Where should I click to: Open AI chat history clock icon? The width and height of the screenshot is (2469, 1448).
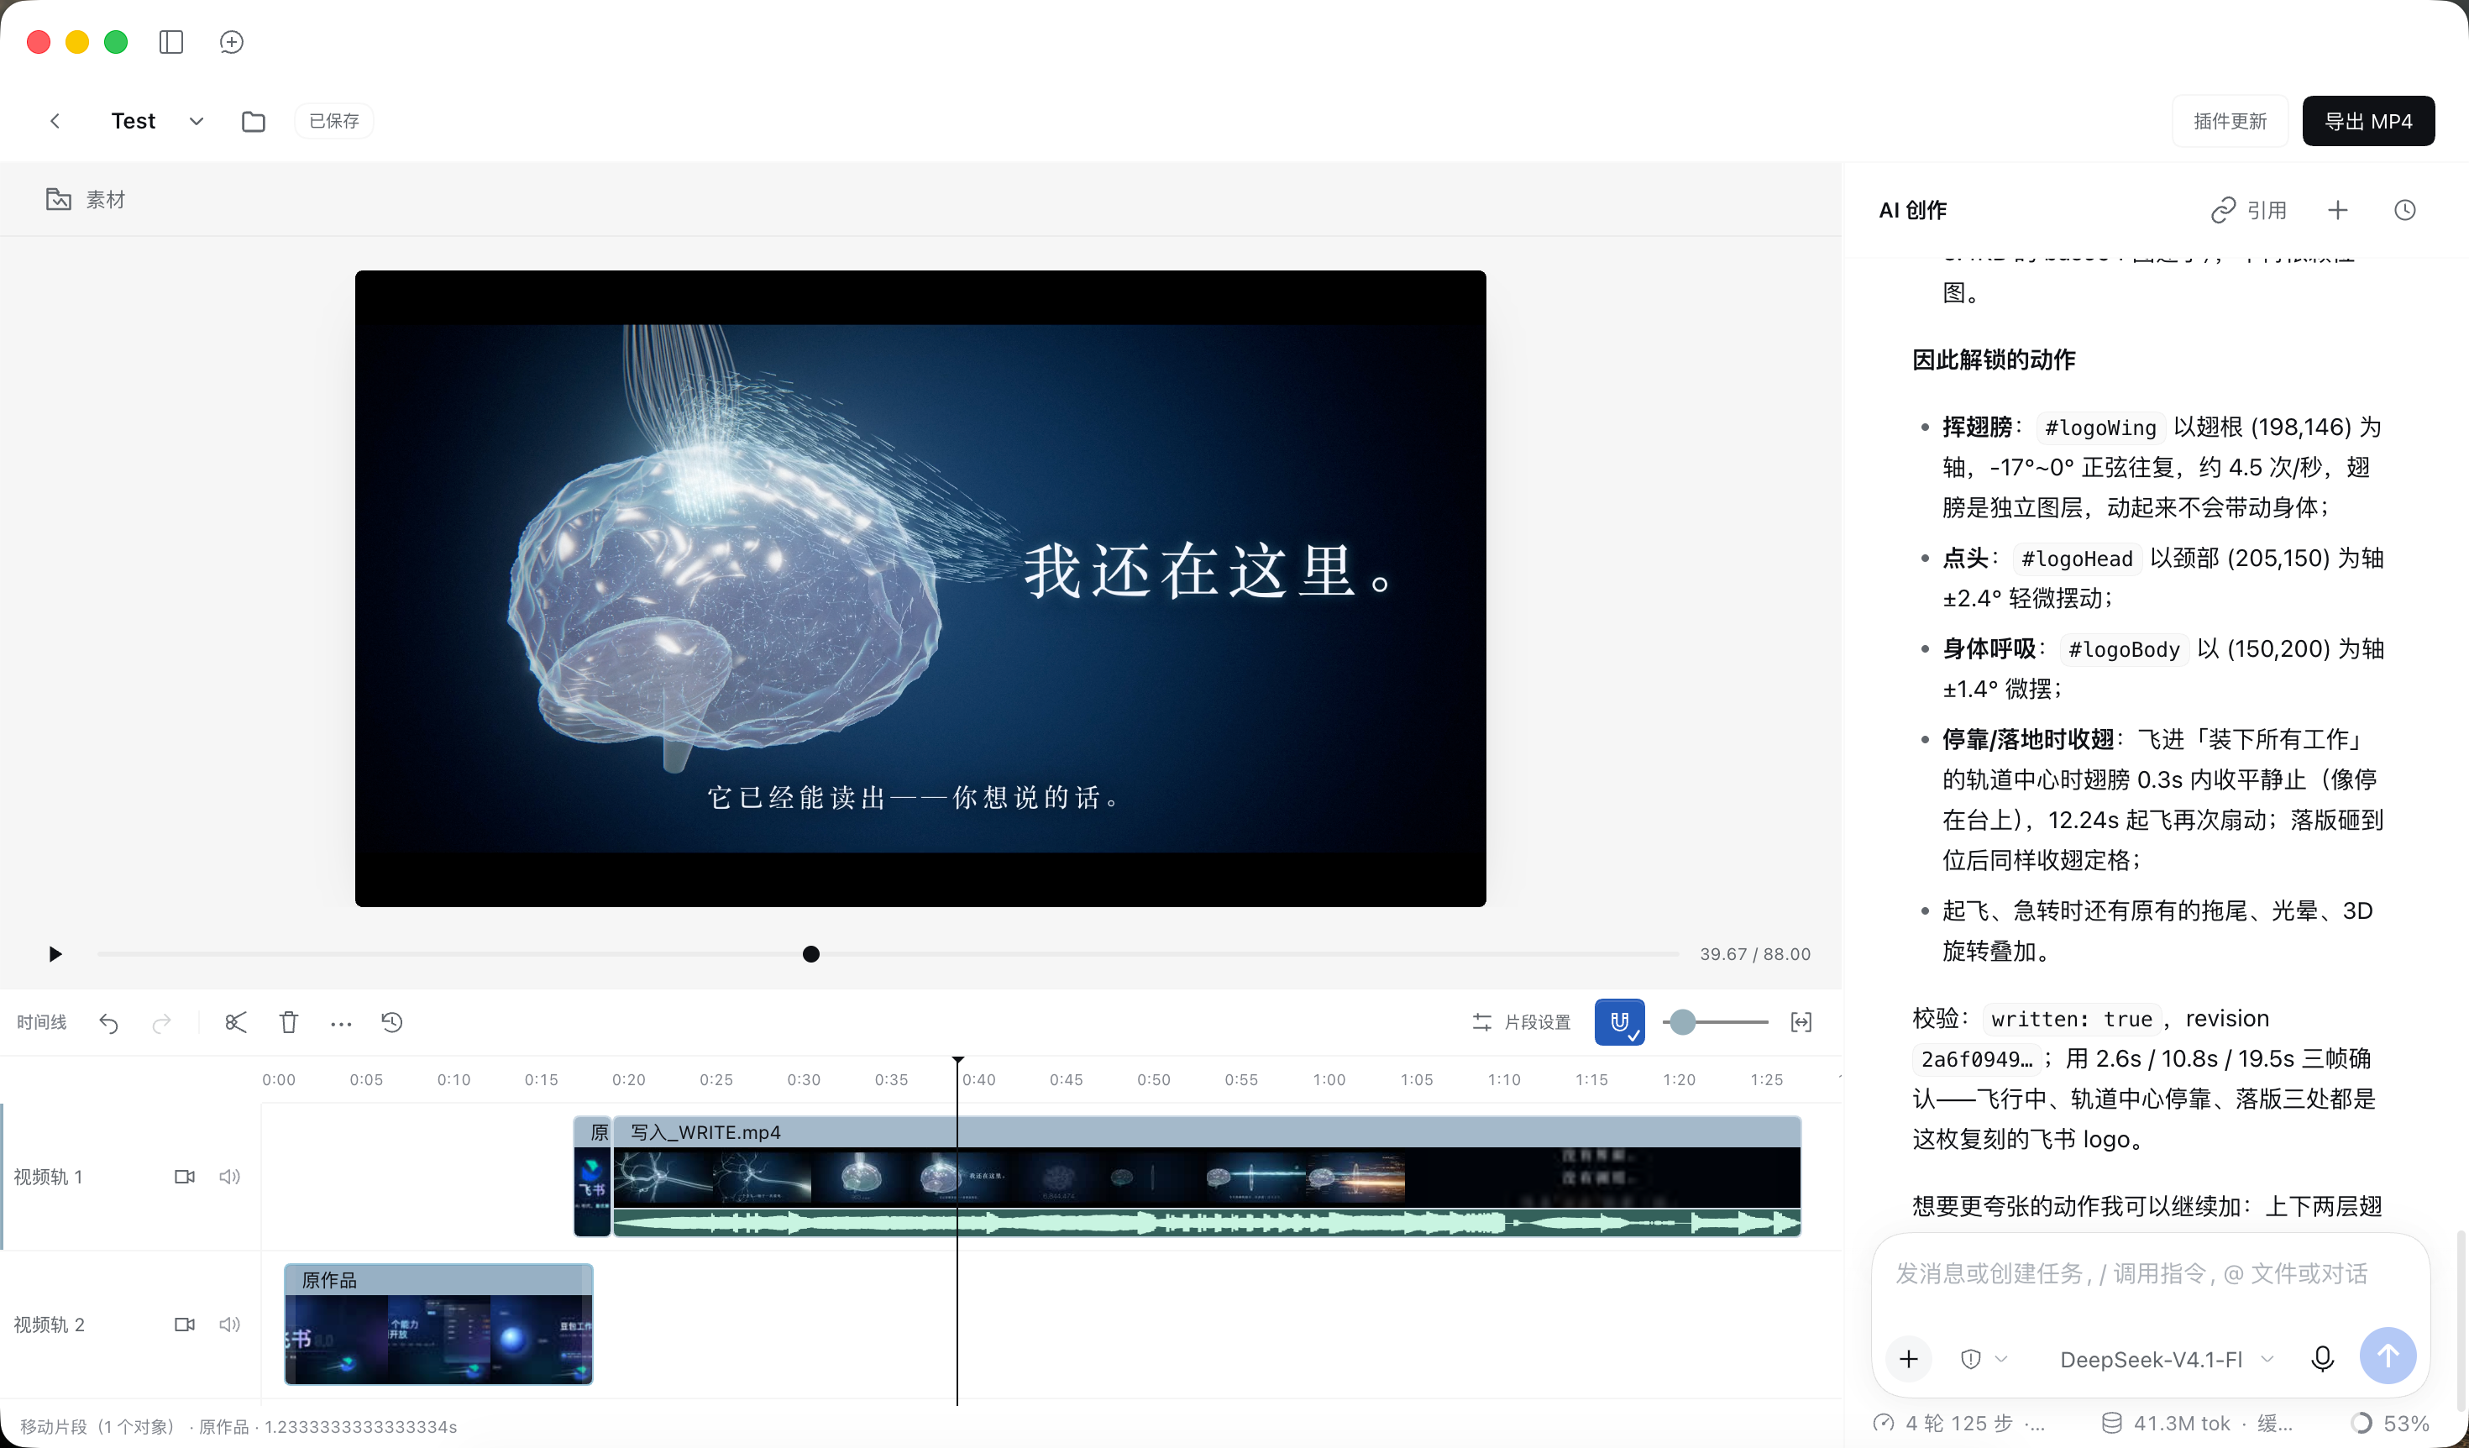coord(2405,210)
